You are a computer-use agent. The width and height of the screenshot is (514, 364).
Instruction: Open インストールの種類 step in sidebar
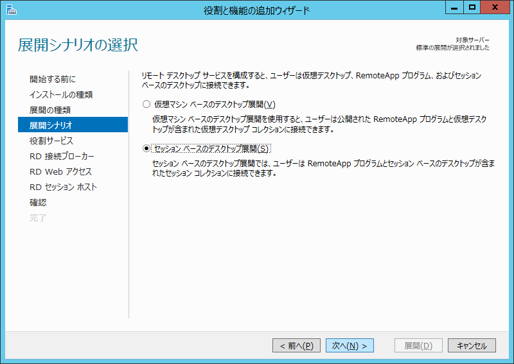tap(61, 94)
